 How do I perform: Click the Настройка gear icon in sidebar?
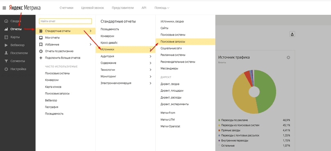point(6,69)
